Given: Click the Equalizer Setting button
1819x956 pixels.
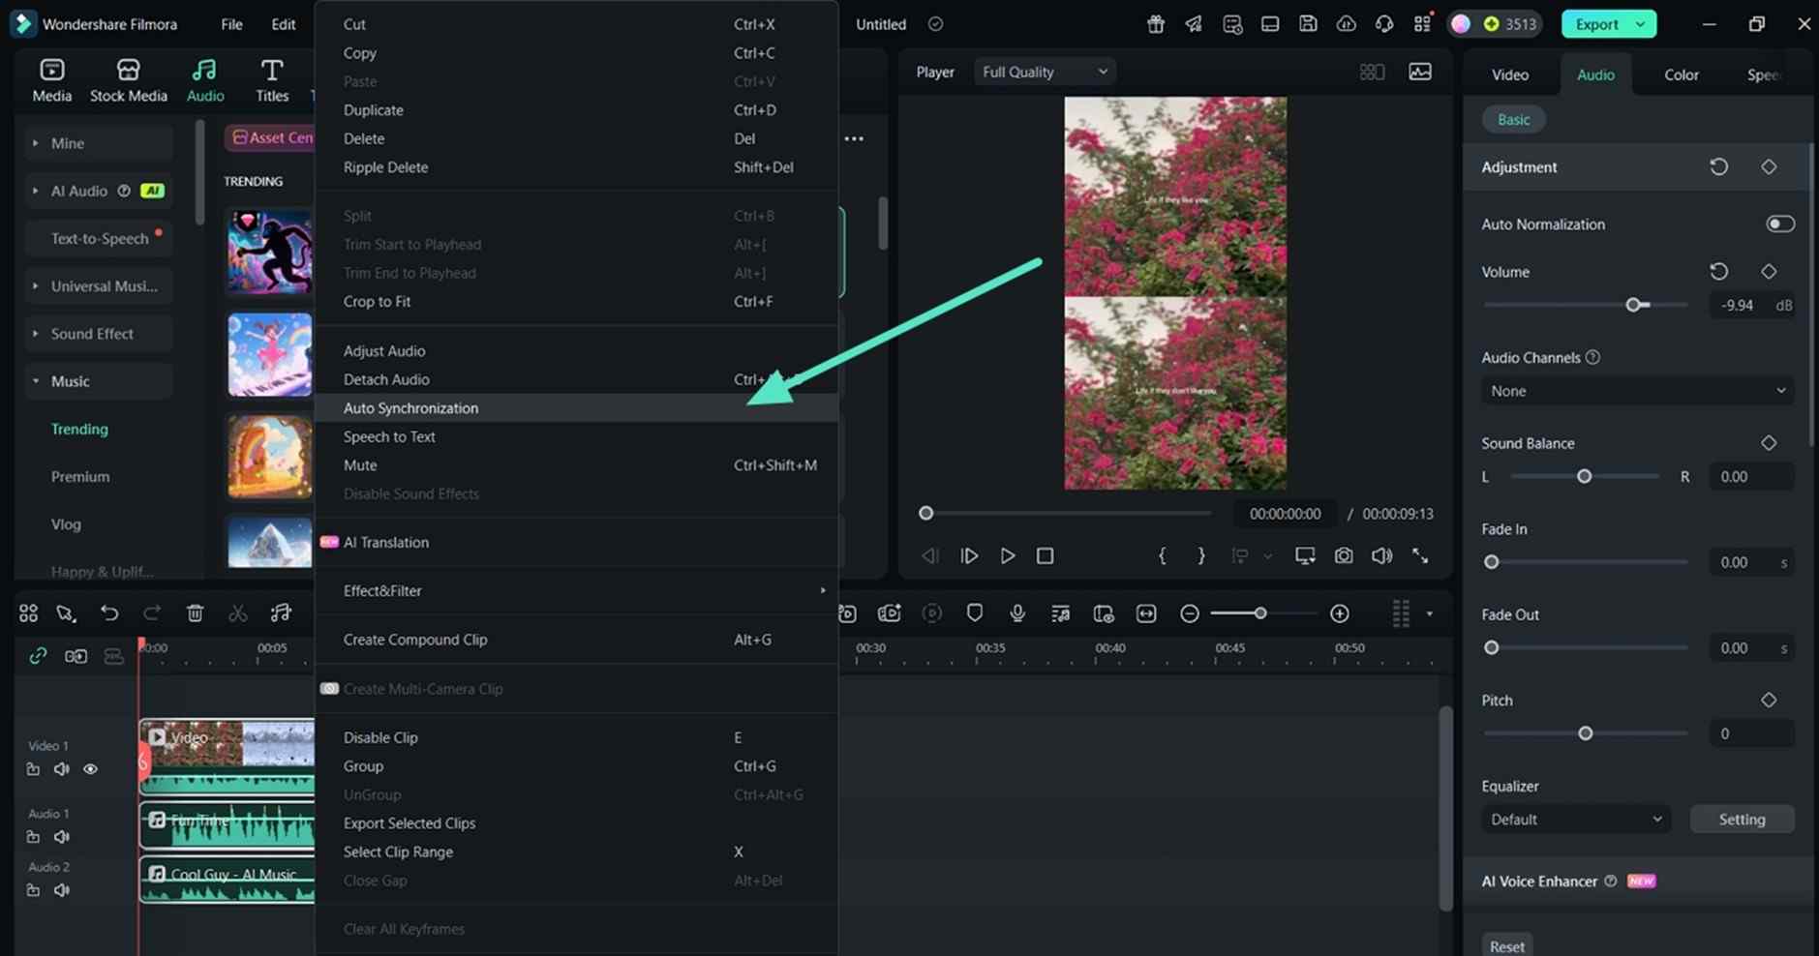Looking at the screenshot, I should click(x=1742, y=820).
